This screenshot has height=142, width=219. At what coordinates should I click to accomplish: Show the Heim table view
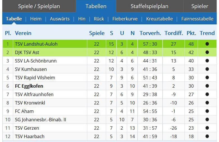(x=36, y=19)
